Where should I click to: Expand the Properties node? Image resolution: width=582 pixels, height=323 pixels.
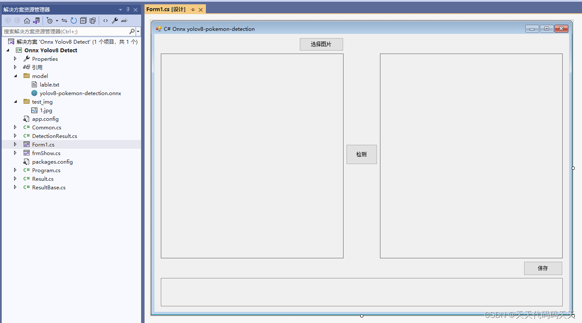click(15, 59)
